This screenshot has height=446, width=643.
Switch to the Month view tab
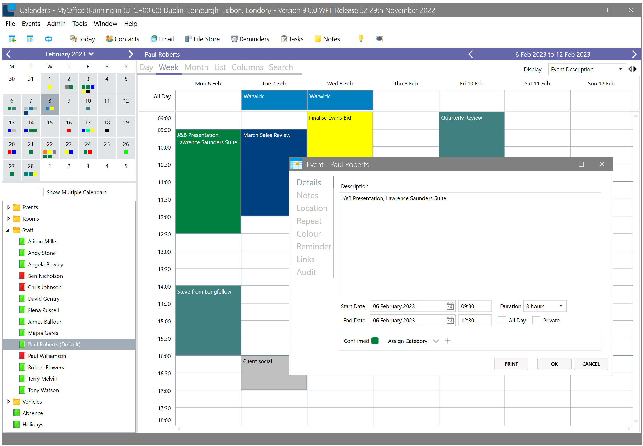[x=196, y=67]
